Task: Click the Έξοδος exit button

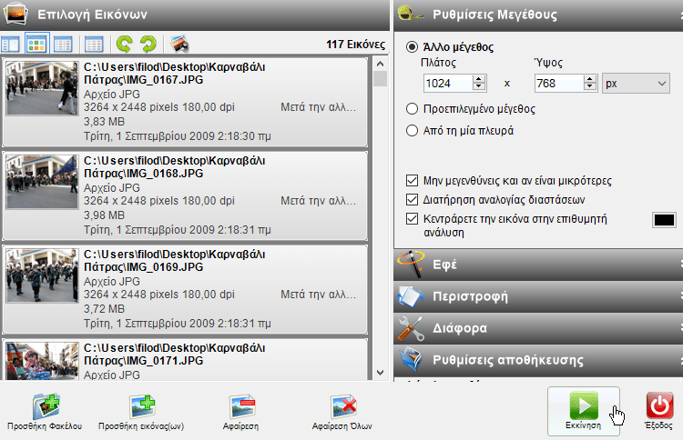Action: pyautogui.click(x=658, y=408)
